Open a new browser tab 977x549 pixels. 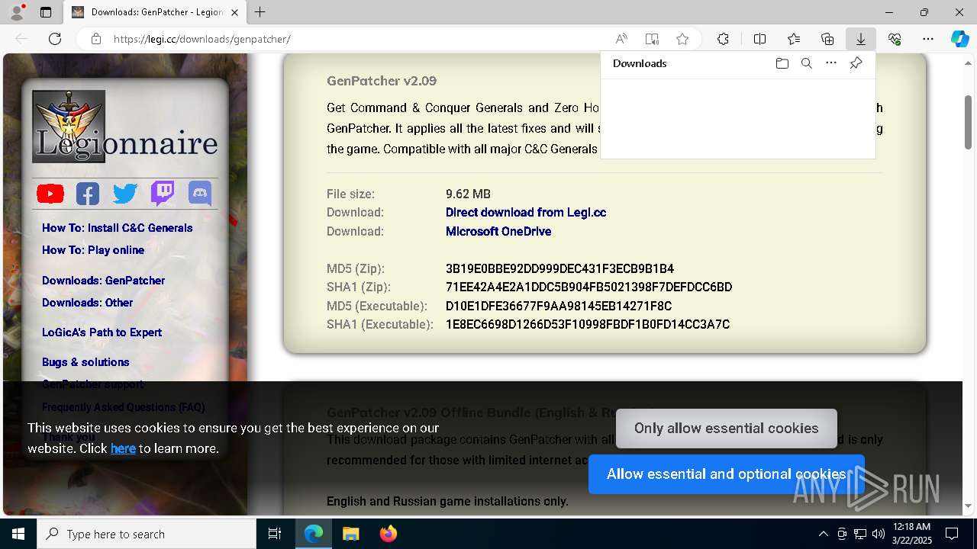[260, 12]
